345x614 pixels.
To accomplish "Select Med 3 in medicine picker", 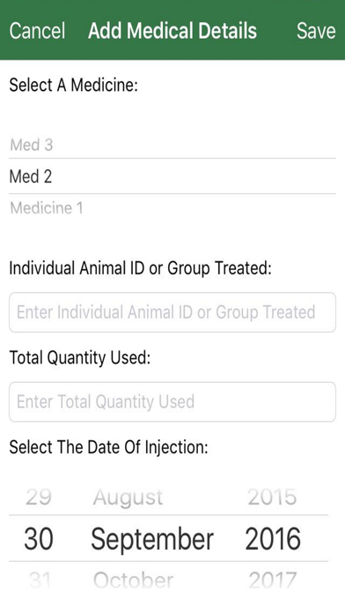I will (32, 145).
